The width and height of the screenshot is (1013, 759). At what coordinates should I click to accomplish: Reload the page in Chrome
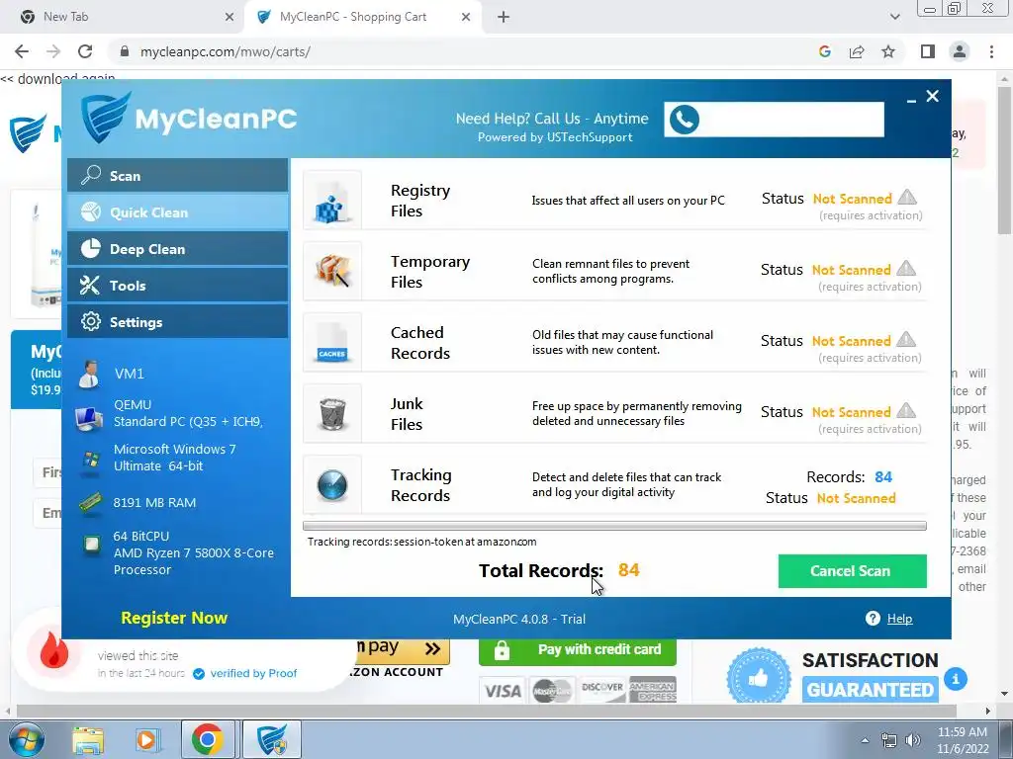click(85, 51)
